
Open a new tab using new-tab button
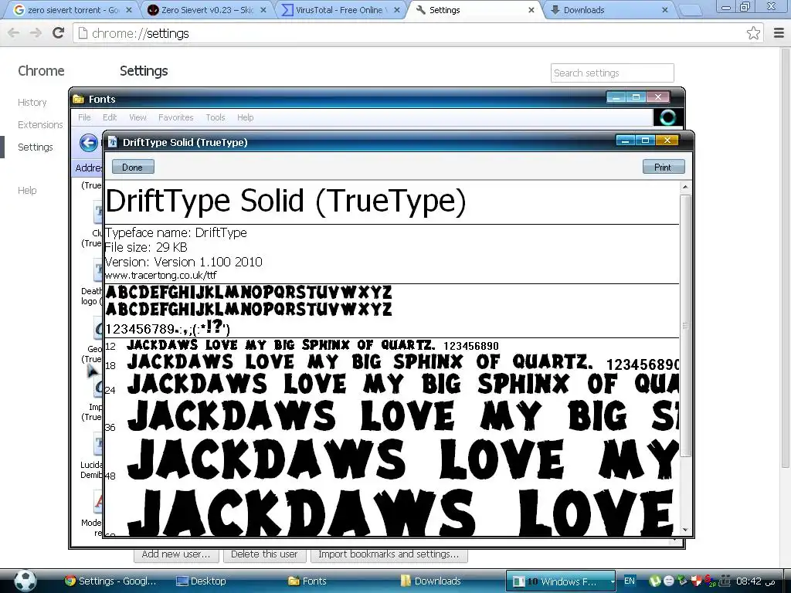691,10
